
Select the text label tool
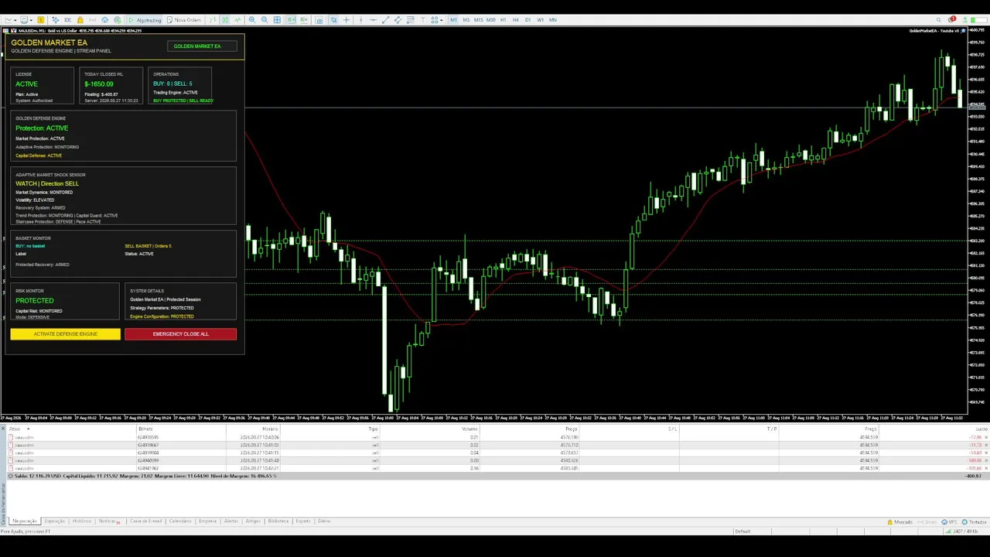422,20
